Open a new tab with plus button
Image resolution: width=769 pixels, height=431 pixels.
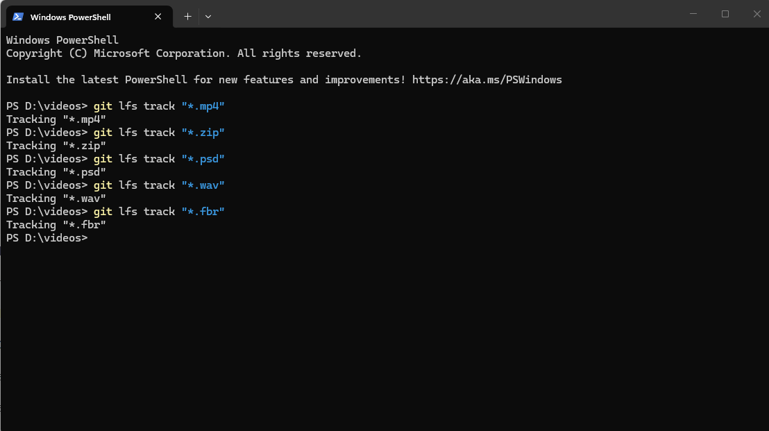(187, 17)
